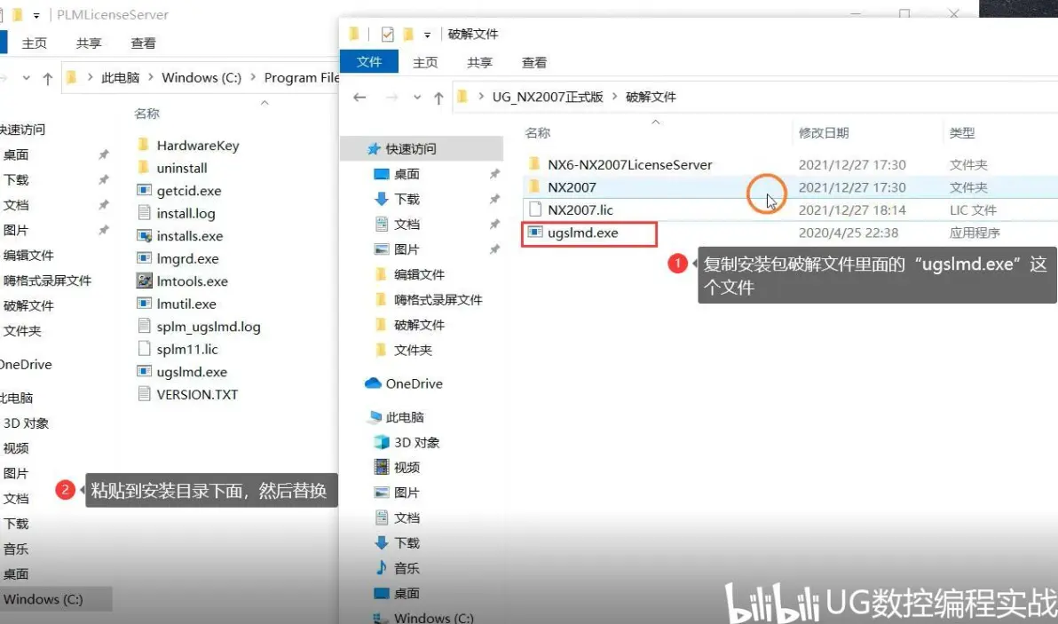Open 视频 in front window sidebar
This screenshot has height=624, width=1058.
click(x=407, y=468)
